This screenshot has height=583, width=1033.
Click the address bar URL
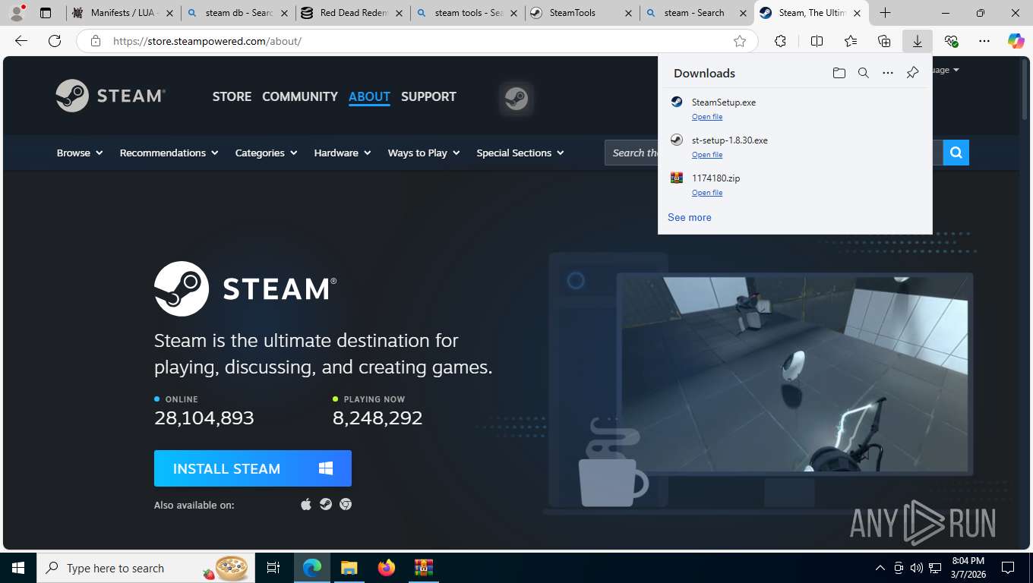(207, 41)
